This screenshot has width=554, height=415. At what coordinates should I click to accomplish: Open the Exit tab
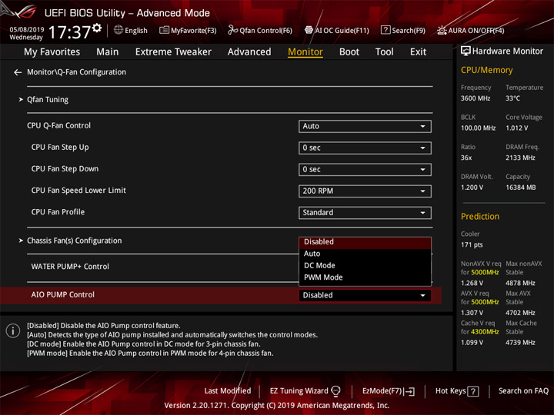pyautogui.click(x=418, y=52)
